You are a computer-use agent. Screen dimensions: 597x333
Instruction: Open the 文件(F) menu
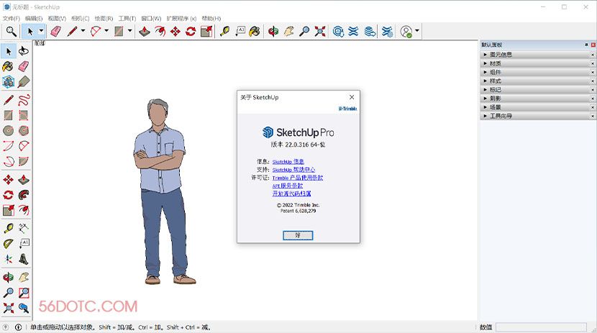[11, 18]
